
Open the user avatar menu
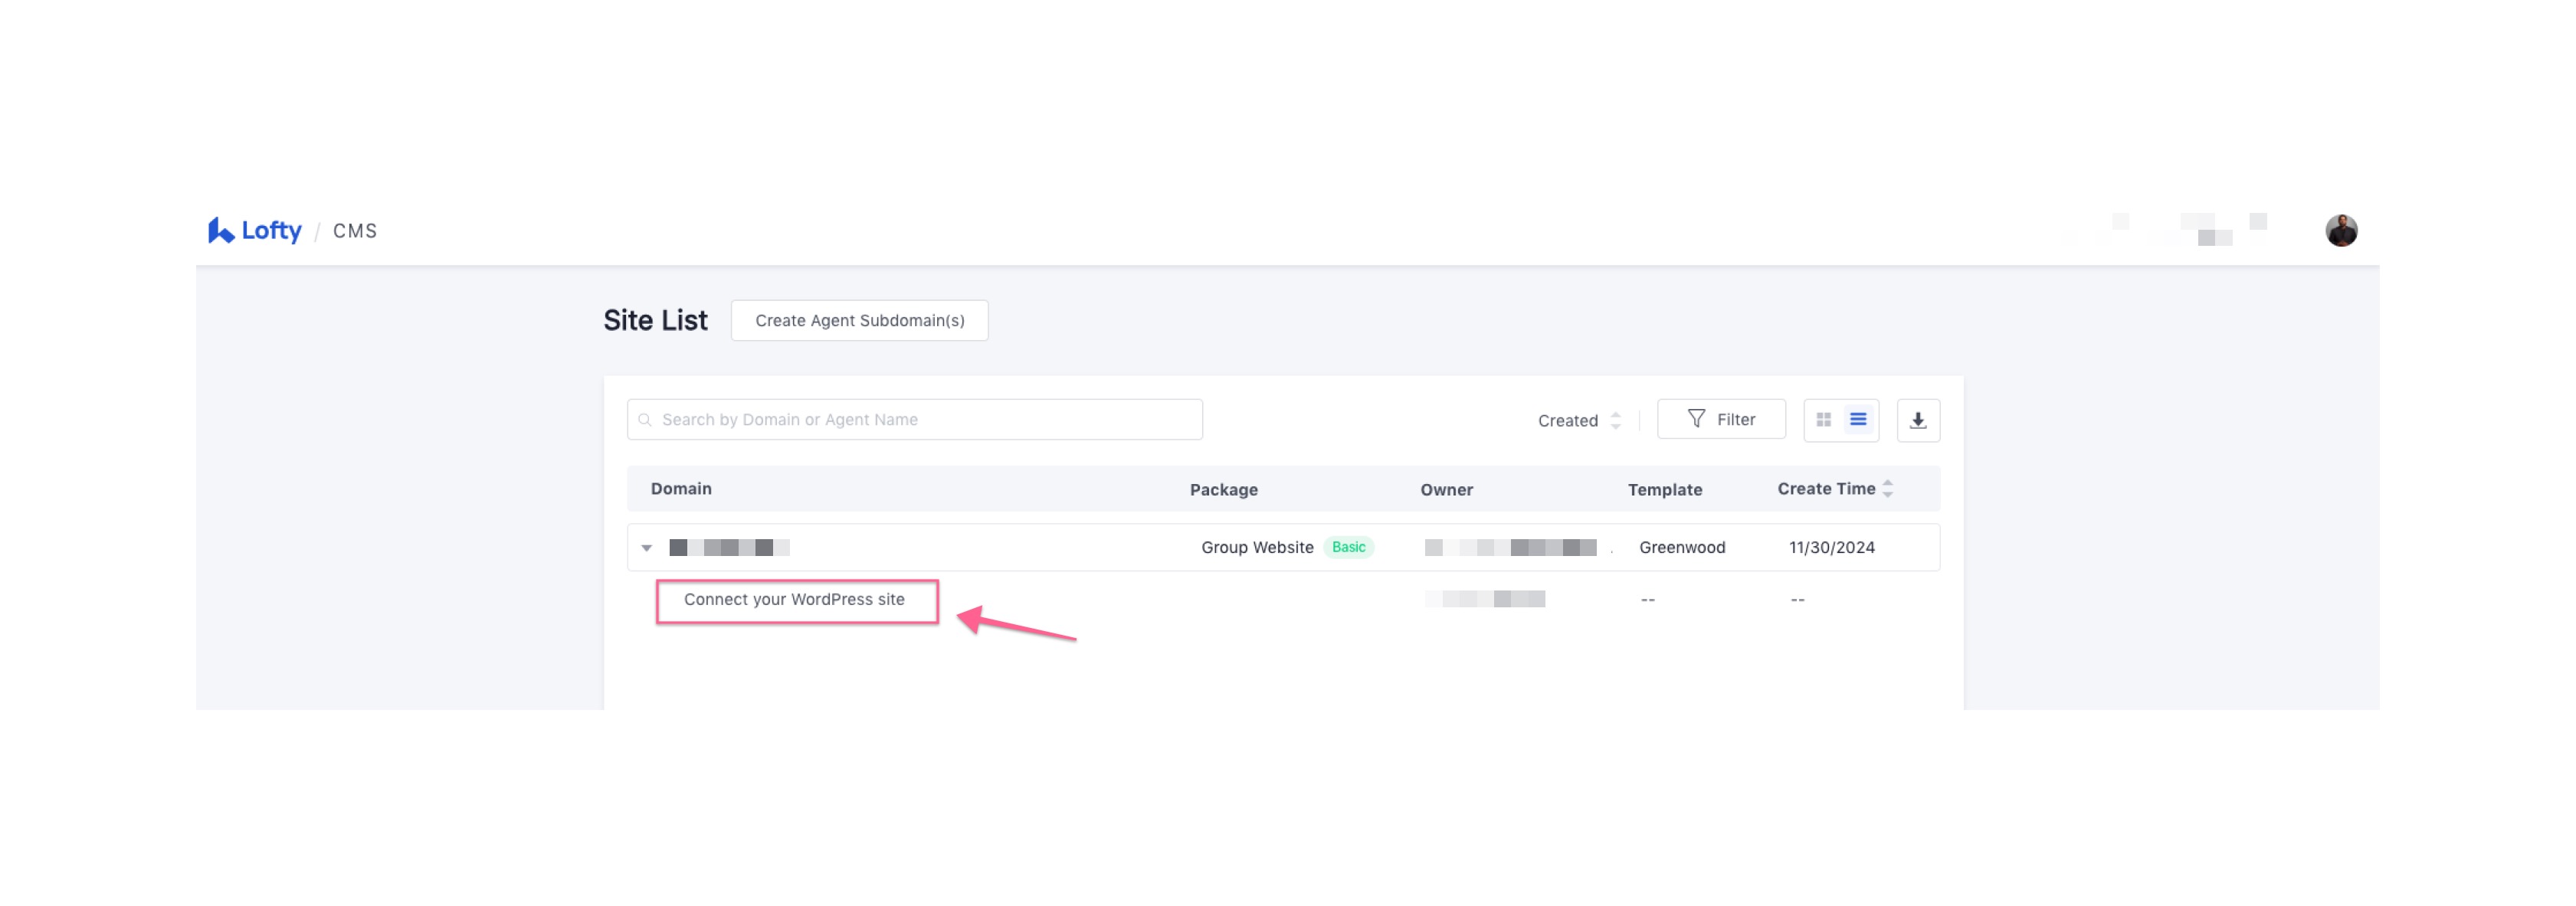click(x=2340, y=231)
